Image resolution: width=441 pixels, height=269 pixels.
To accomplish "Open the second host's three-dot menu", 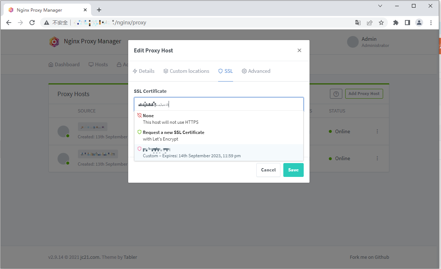I will click(x=377, y=158).
